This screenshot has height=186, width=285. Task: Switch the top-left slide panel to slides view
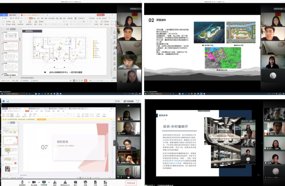pos(13,29)
